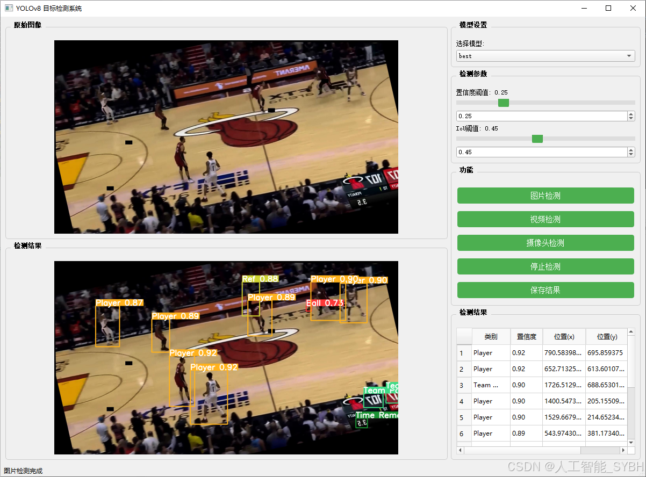Click the 214.65234... position cell
Viewport: 646px width, 477px height.
(606, 417)
